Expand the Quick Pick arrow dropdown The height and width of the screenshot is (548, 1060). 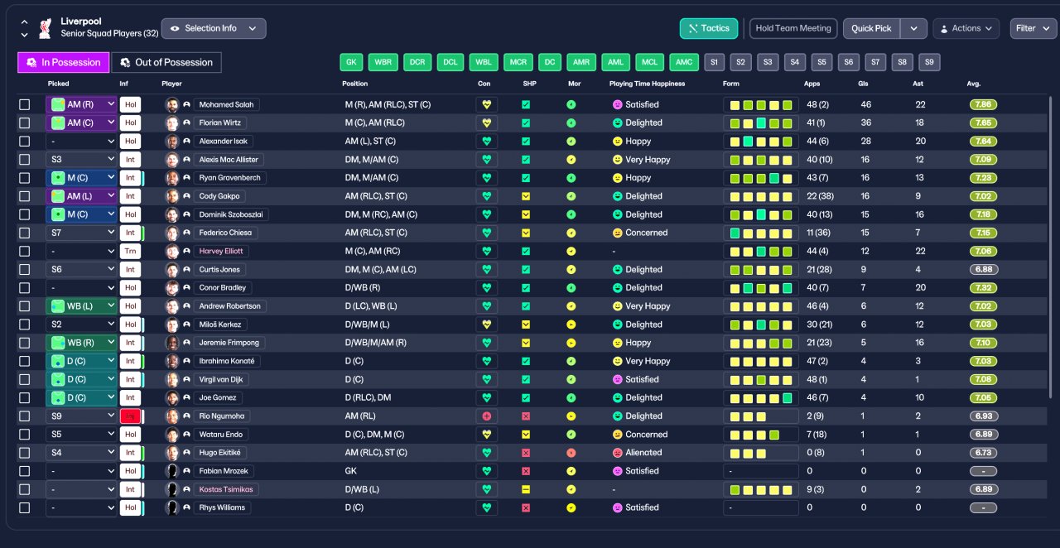(x=913, y=28)
